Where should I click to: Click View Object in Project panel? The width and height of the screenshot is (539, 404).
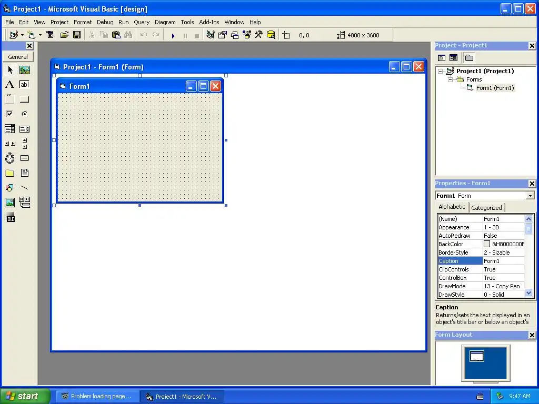(453, 58)
